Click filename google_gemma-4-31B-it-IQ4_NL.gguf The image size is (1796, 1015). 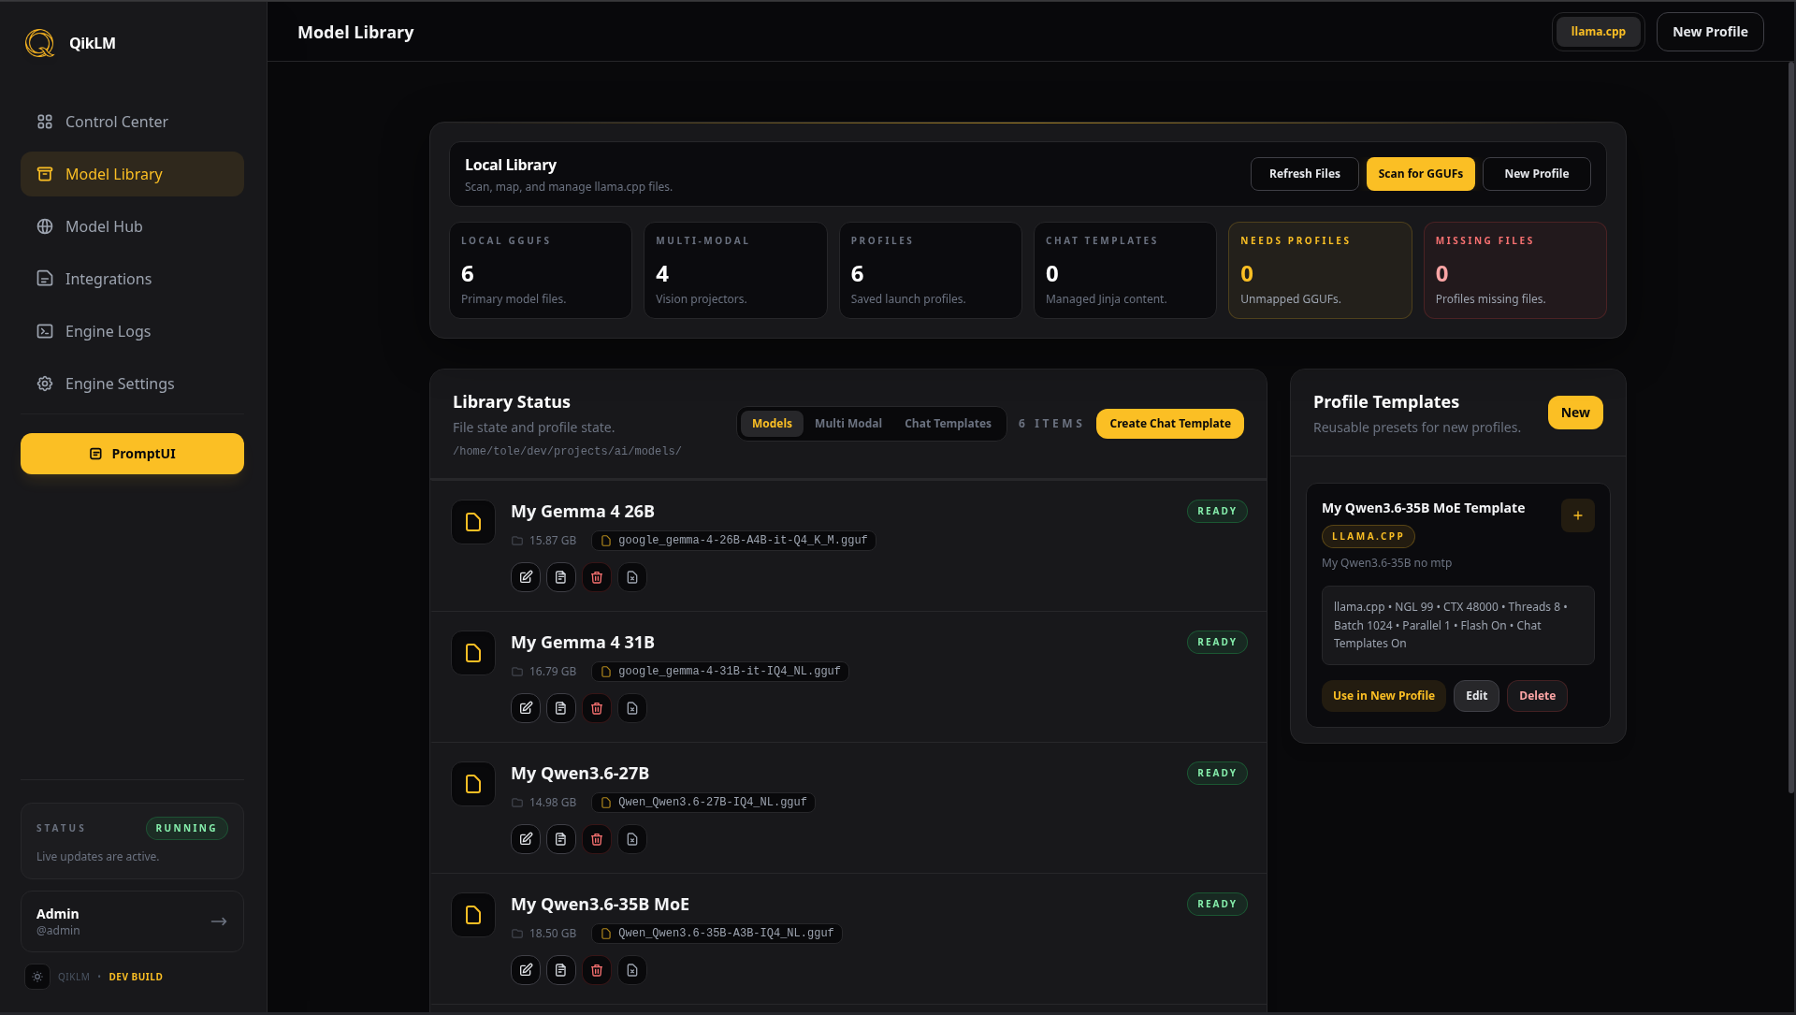tap(720, 672)
